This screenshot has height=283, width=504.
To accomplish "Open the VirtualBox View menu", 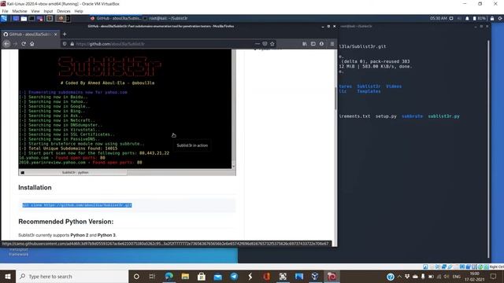I will point(35,11).
